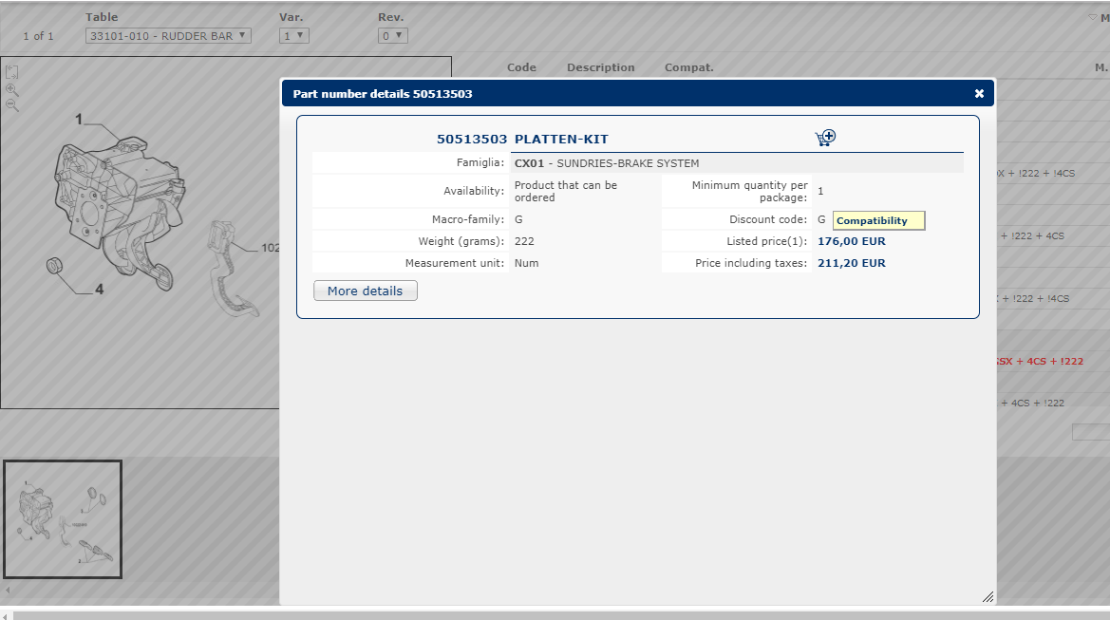
Task: Click listed price 176,00 EUR
Action: [x=852, y=241]
